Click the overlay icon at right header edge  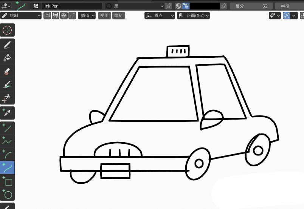tap(302, 15)
